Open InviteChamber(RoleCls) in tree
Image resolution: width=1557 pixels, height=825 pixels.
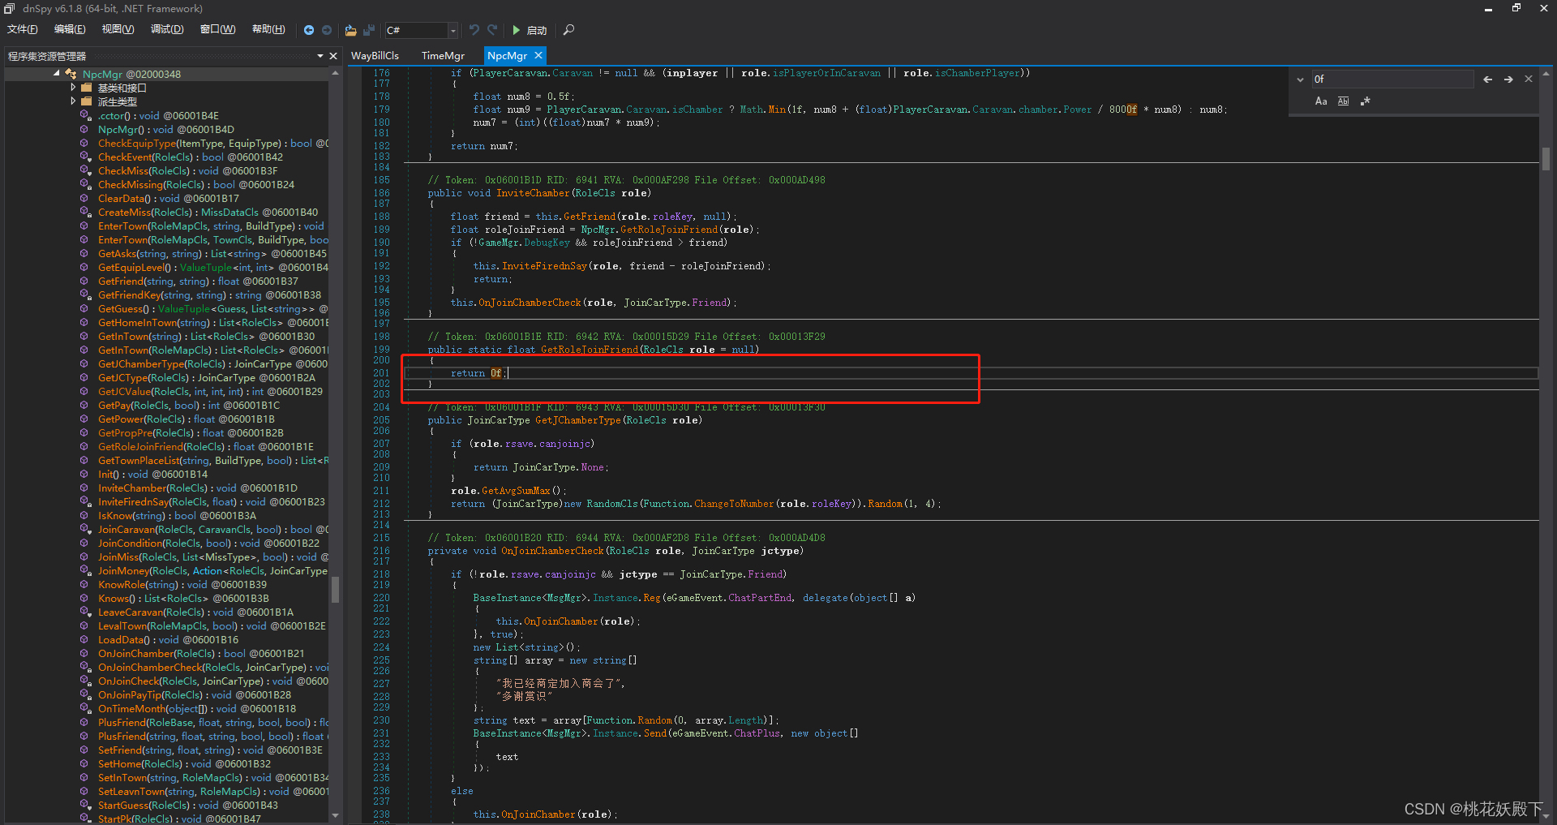(x=198, y=488)
